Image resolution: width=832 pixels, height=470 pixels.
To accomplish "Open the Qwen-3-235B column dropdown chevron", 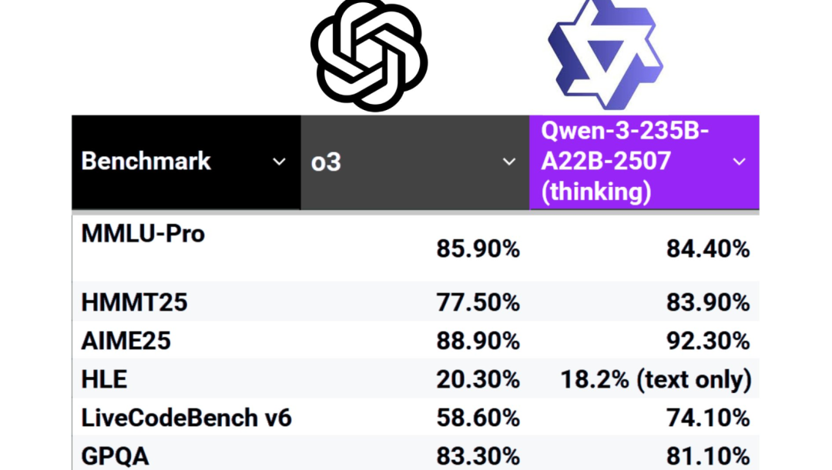I will coord(739,162).
